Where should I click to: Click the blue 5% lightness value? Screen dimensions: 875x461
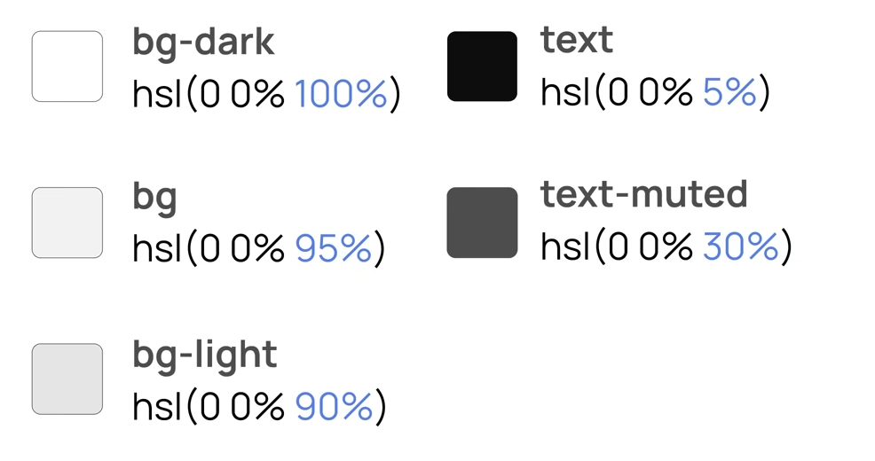pos(730,91)
